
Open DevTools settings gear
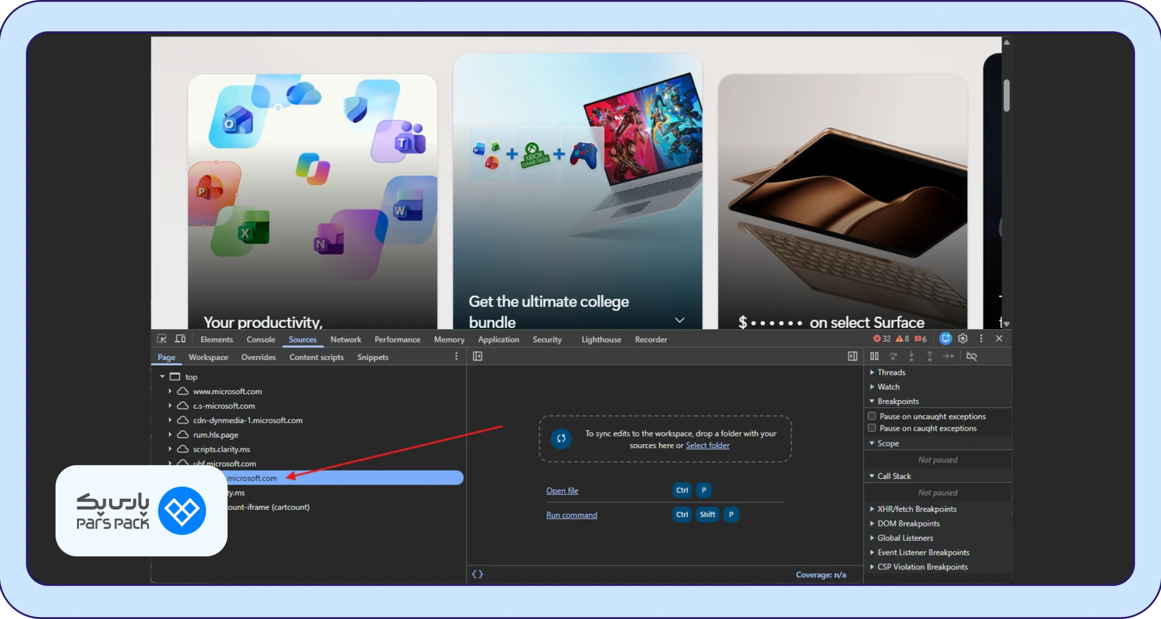[x=963, y=338]
